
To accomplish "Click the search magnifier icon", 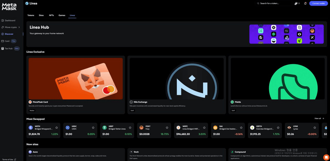I will [x=258, y=3].
